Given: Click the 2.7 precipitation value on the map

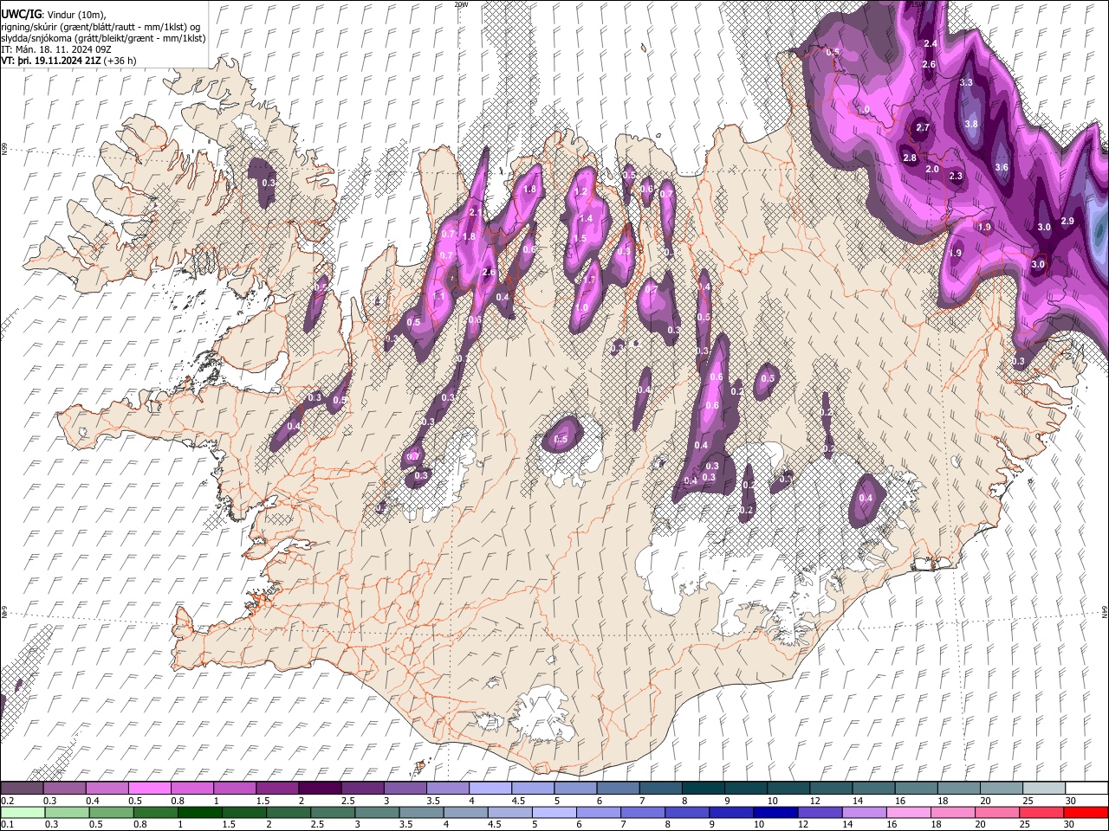Looking at the screenshot, I should click(923, 127).
